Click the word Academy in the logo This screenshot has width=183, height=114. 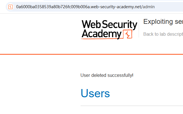pyautogui.click(x=102, y=34)
